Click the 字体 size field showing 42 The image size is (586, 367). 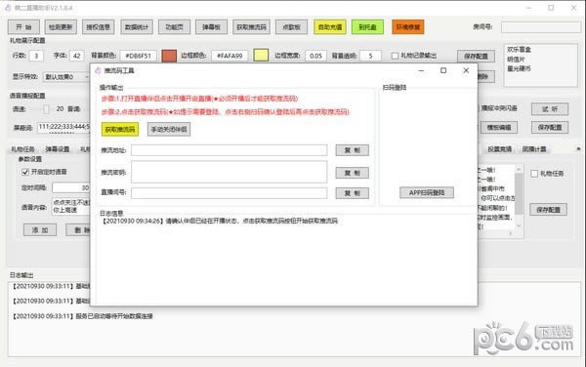tap(76, 56)
